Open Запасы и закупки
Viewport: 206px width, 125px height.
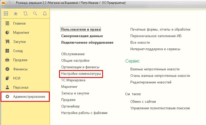[75, 93]
